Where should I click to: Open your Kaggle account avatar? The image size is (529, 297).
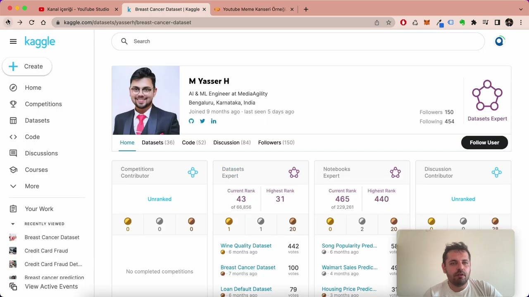coord(499,41)
